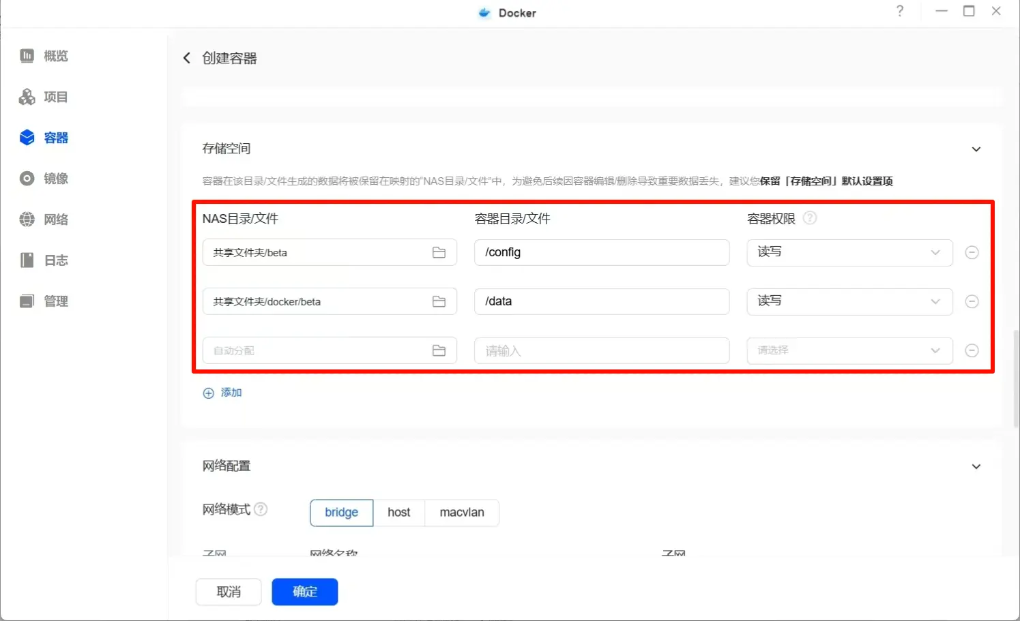Remove the /config storage mapping row
1020x621 pixels.
972,252
